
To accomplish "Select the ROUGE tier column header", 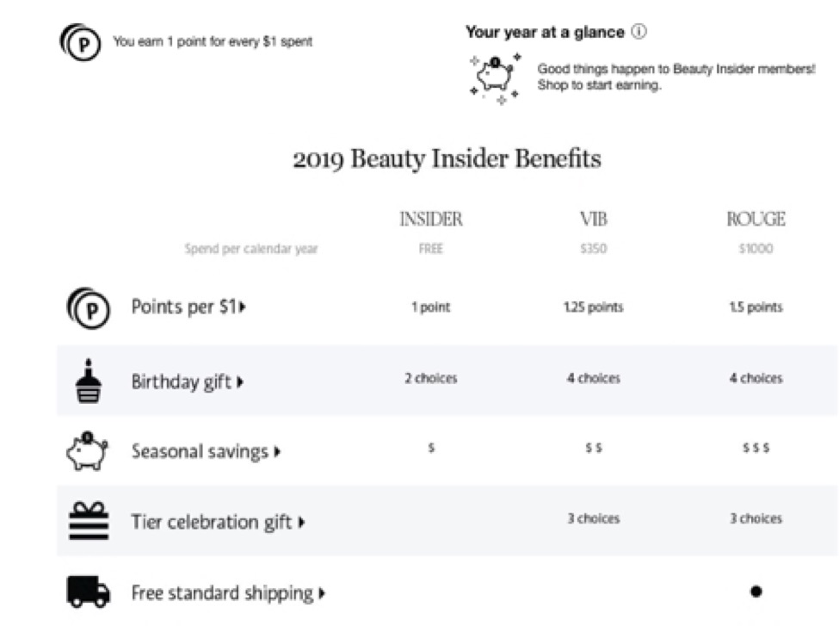I will tap(756, 219).
